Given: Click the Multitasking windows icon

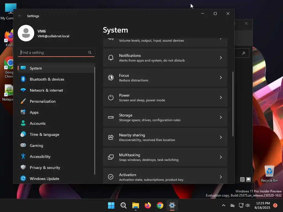Looking at the screenshot, I should (x=111, y=157).
